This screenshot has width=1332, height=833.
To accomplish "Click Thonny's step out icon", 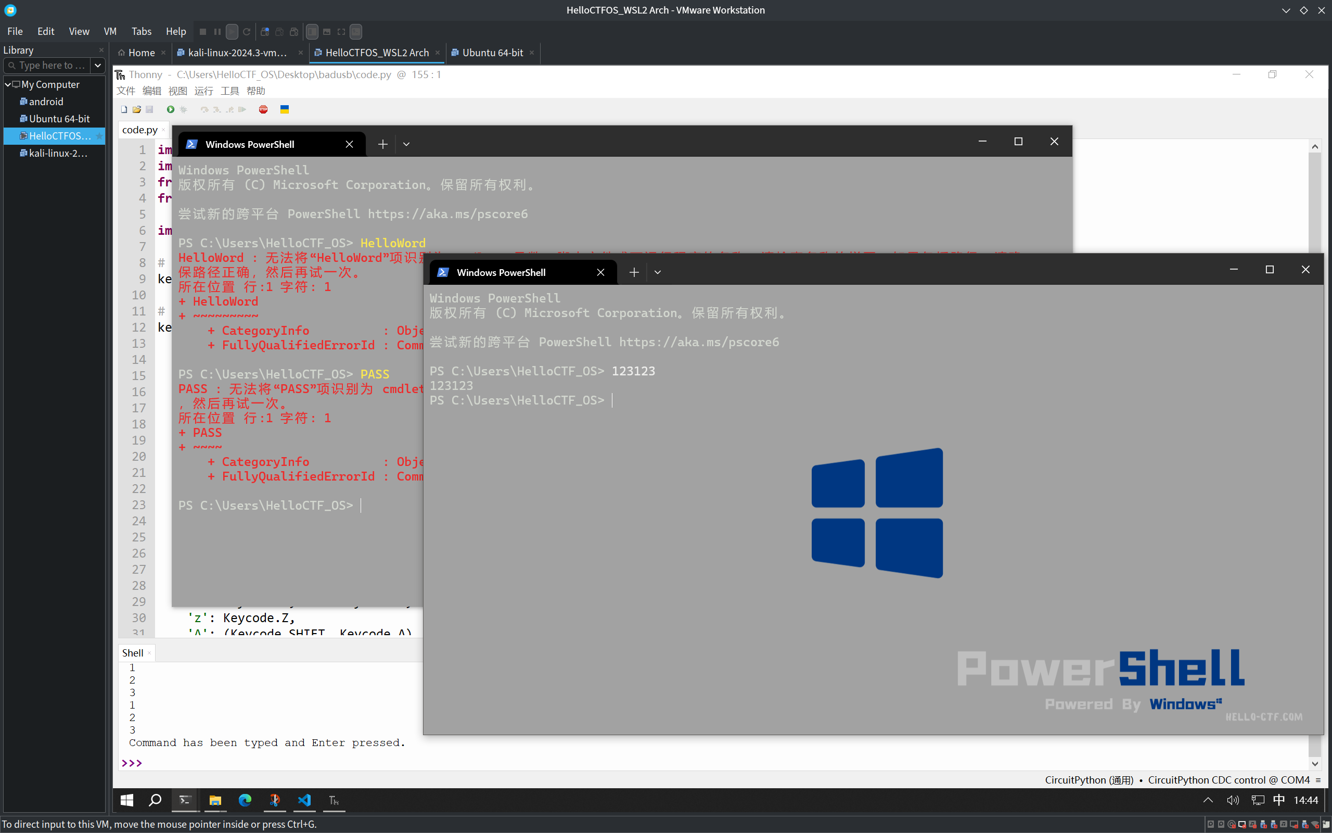I will point(229,110).
